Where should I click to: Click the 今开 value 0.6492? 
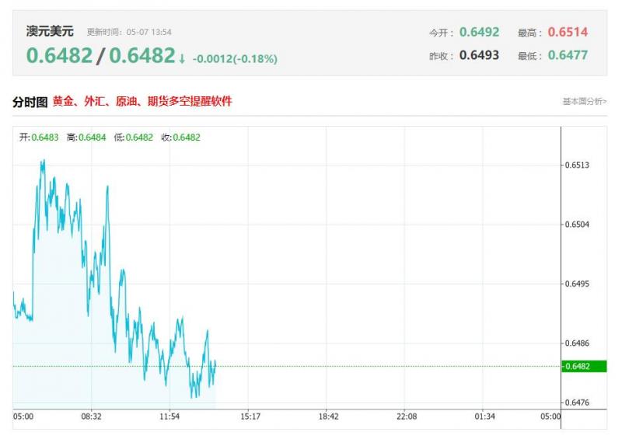(x=479, y=32)
